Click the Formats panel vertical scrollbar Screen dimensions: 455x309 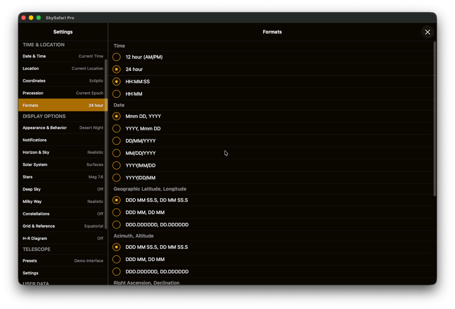click(x=435, y=119)
